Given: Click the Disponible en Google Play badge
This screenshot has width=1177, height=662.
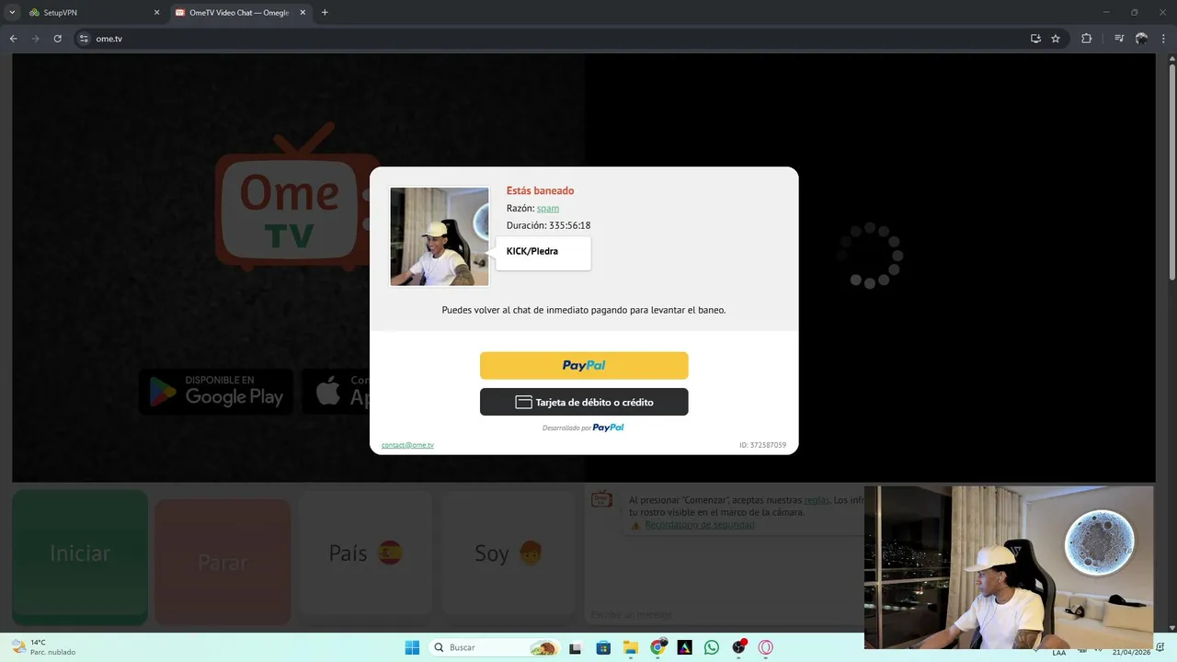Looking at the screenshot, I should click(x=216, y=391).
